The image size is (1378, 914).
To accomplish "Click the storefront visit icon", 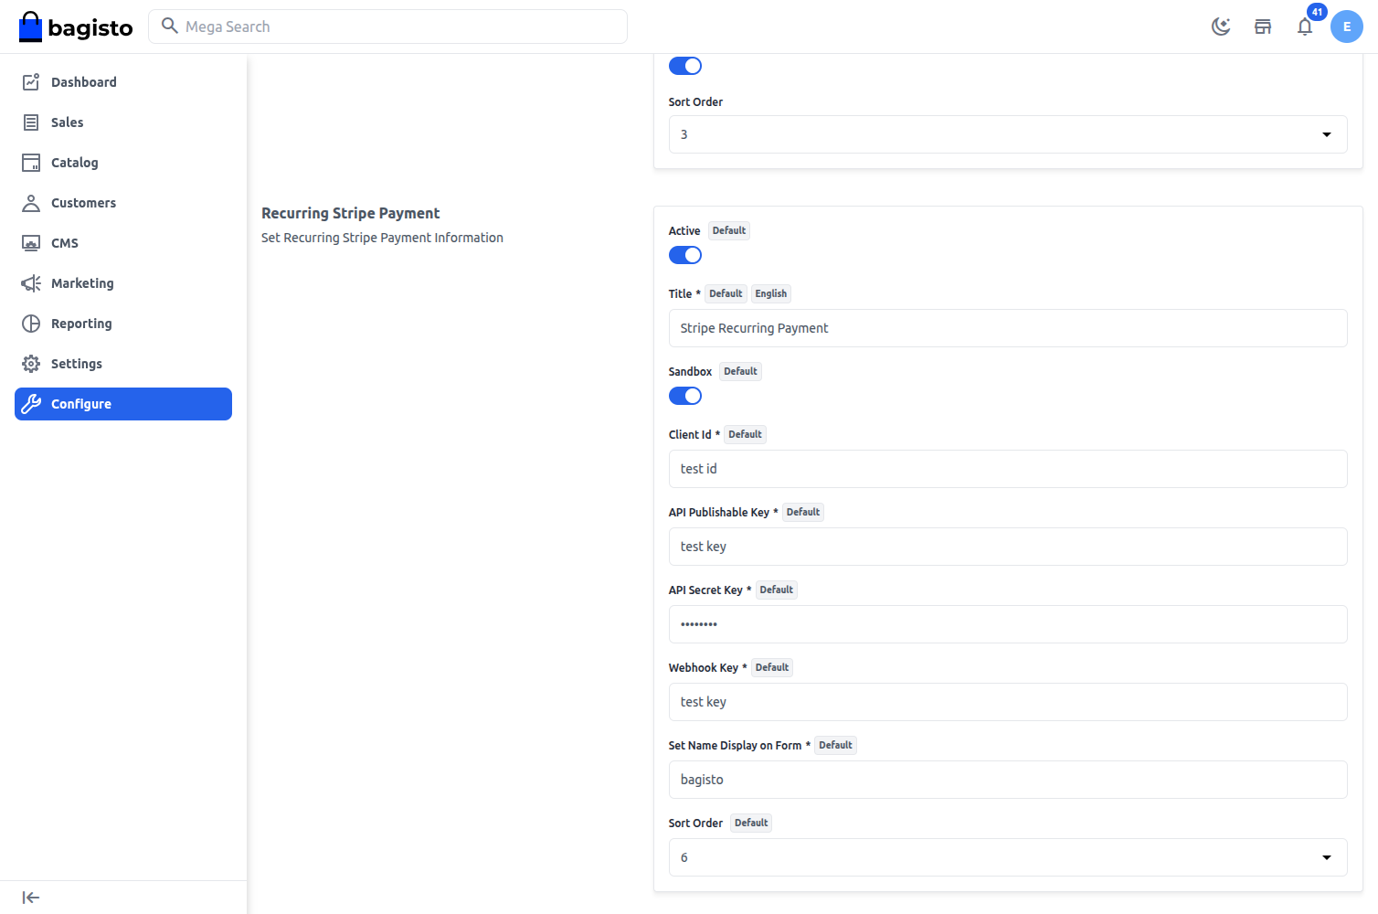I will tap(1263, 27).
